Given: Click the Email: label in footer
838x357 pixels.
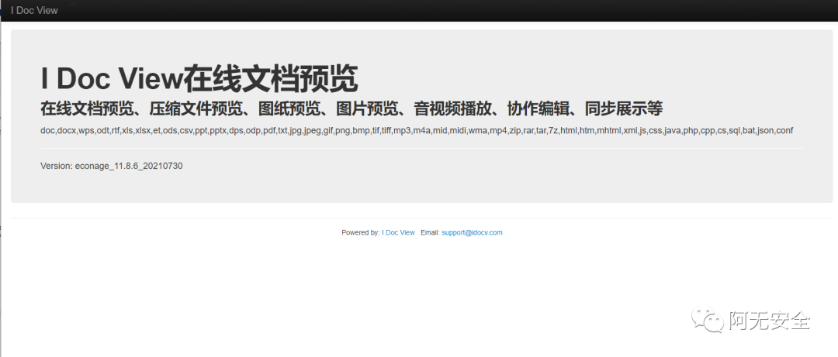Looking at the screenshot, I should click(x=430, y=232).
